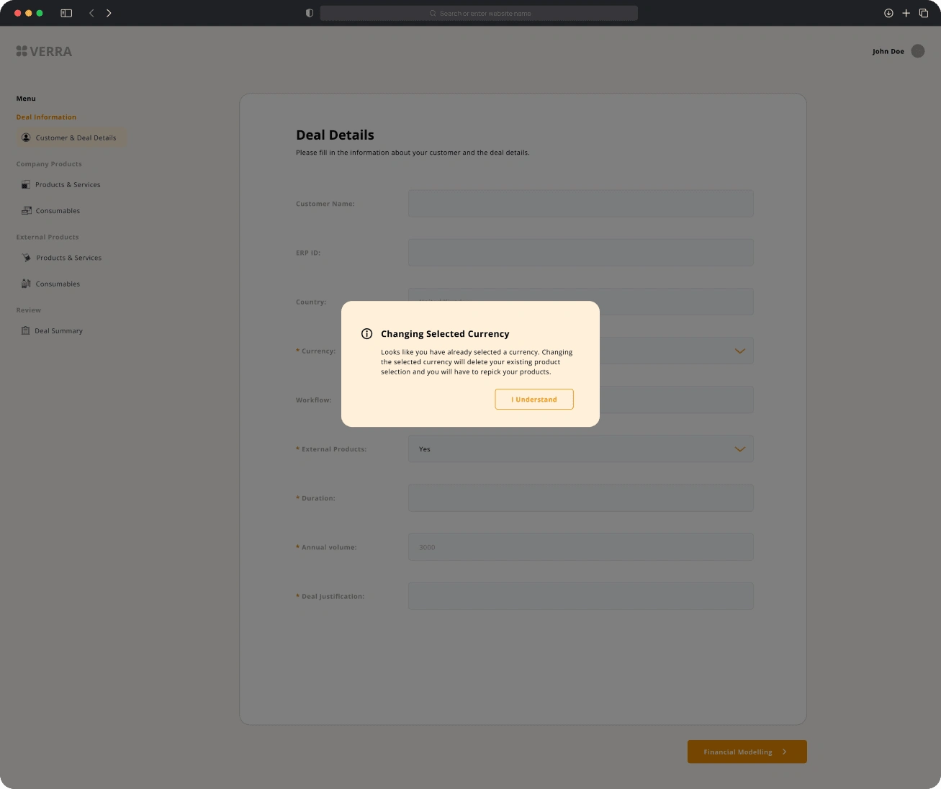Open Consumables under Company Products
Image resolution: width=941 pixels, height=789 pixels.
pyautogui.click(x=58, y=211)
